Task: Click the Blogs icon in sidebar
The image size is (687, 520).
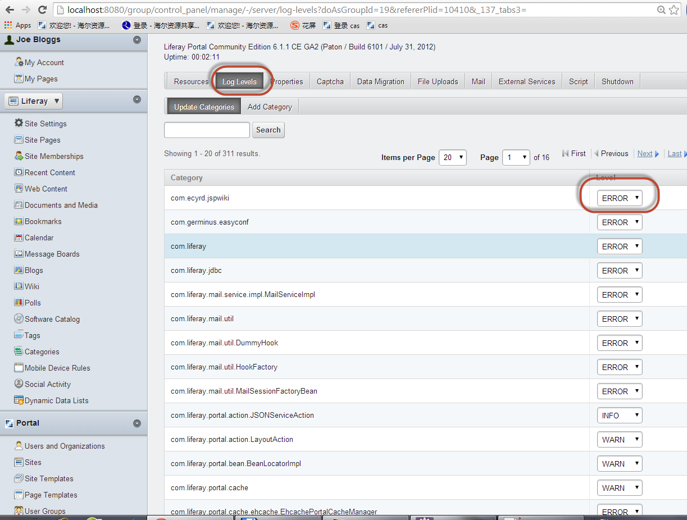Action: coord(19,270)
